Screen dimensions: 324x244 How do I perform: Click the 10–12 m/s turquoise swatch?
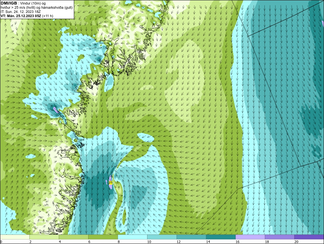[x=162, y=237]
